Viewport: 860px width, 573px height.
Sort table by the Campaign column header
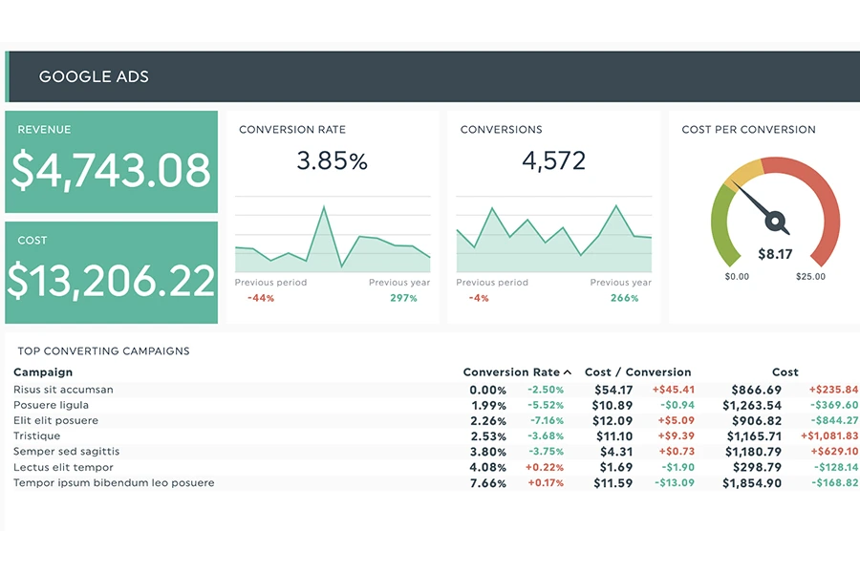pyautogui.click(x=43, y=372)
